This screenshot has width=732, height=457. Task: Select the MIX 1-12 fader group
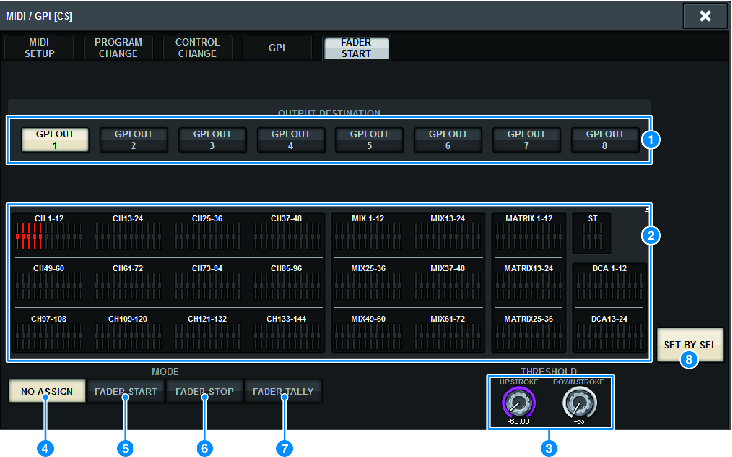(368, 232)
